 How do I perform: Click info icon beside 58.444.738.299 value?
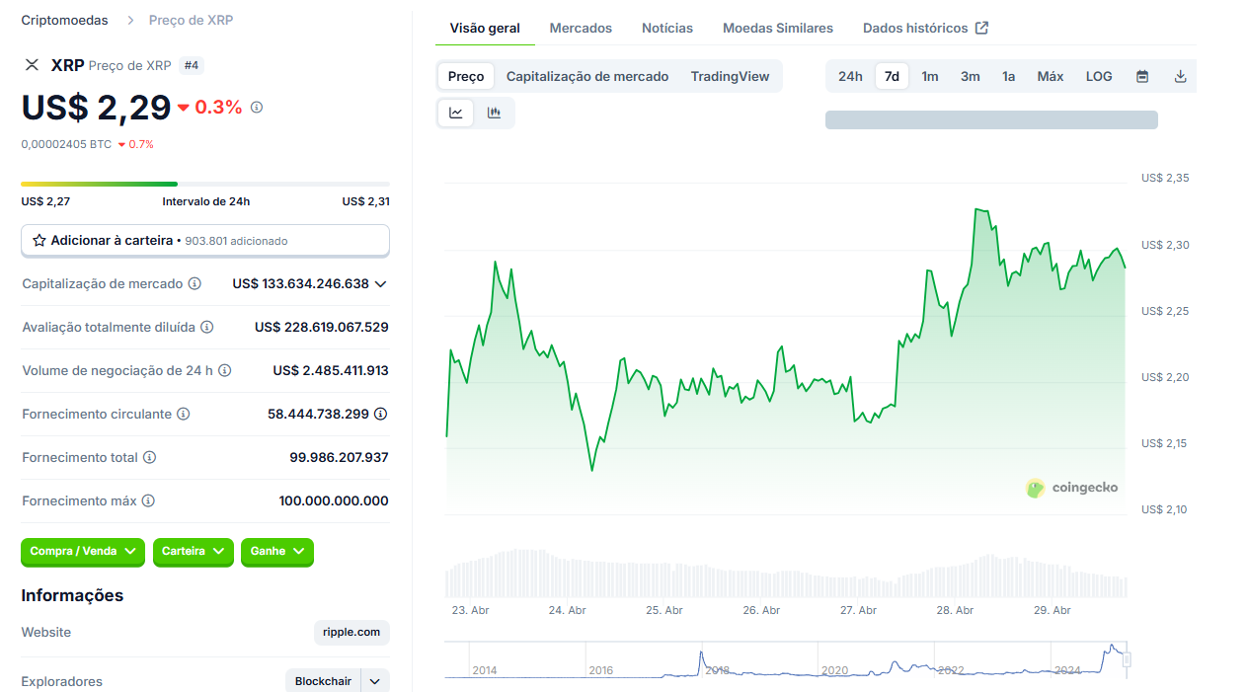pyautogui.click(x=380, y=414)
